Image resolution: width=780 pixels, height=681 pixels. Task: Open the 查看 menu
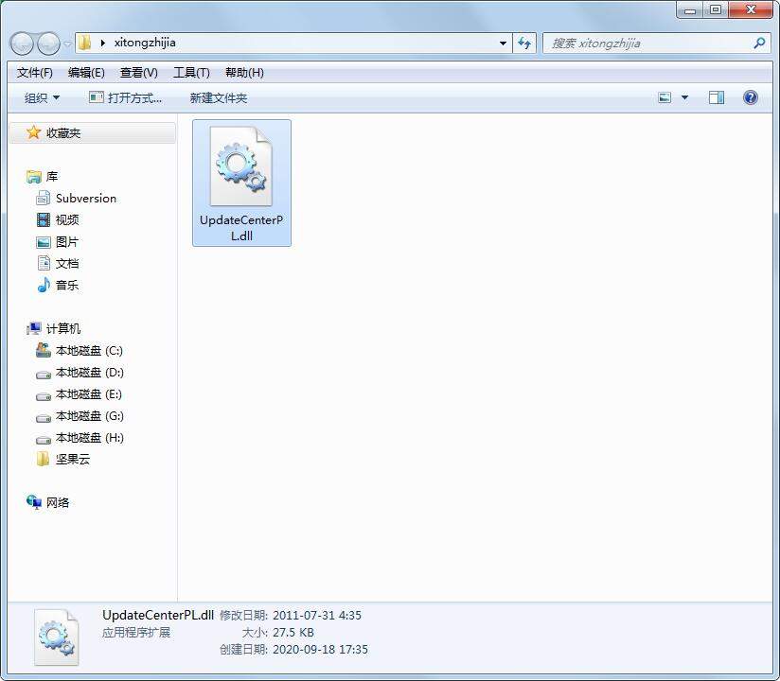[x=137, y=72]
